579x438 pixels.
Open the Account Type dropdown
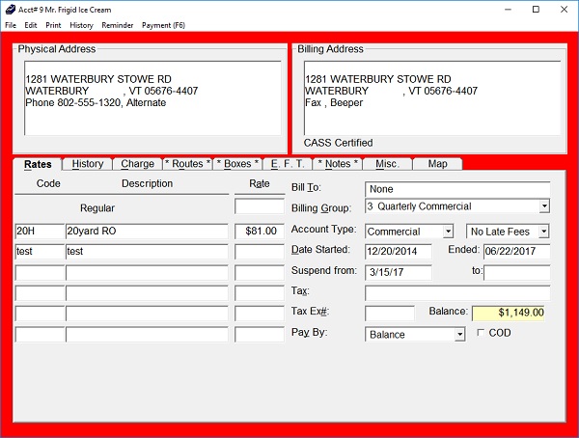(448, 232)
